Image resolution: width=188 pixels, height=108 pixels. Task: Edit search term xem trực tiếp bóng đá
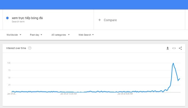pyautogui.click(x=27, y=18)
